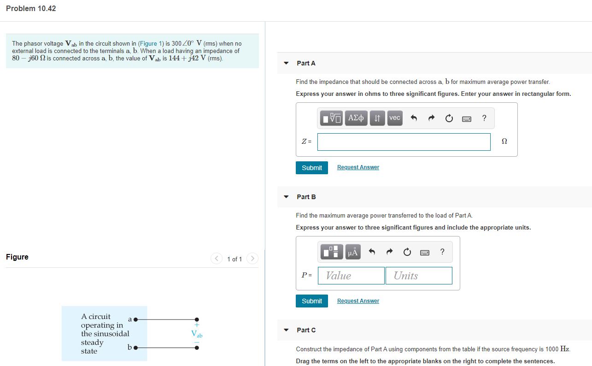This screenshot has width=592, height=366.
Task: Collapse the Part C section
Action: tap(286, 330)
